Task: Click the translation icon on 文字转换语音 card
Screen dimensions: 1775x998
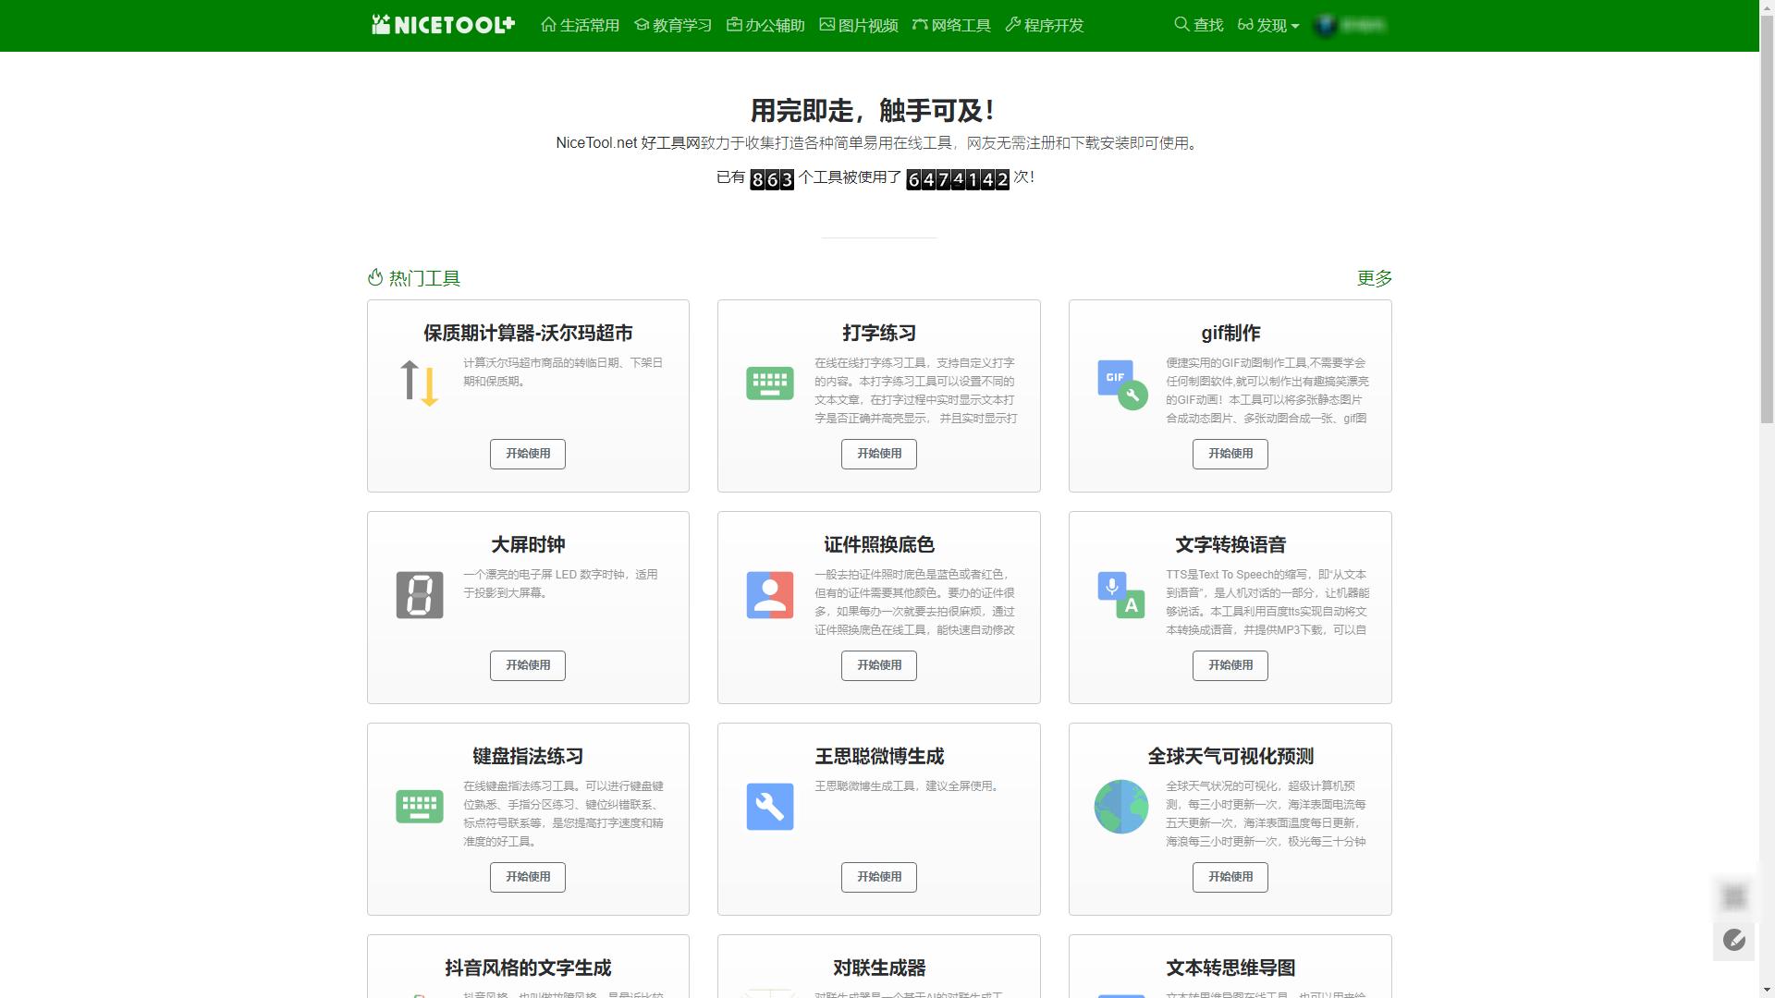Action: pos(1121,595)
